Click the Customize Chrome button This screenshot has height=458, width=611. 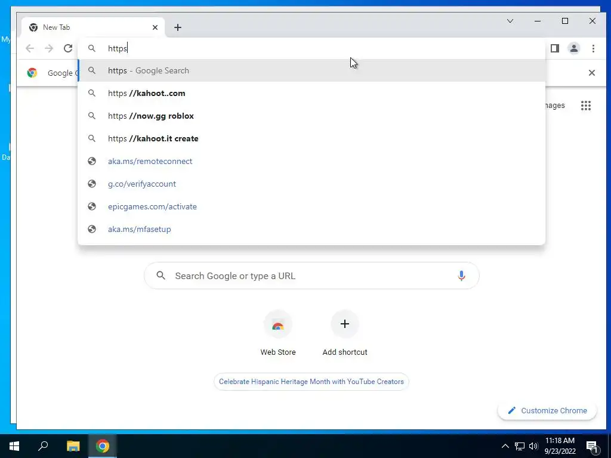547,410
